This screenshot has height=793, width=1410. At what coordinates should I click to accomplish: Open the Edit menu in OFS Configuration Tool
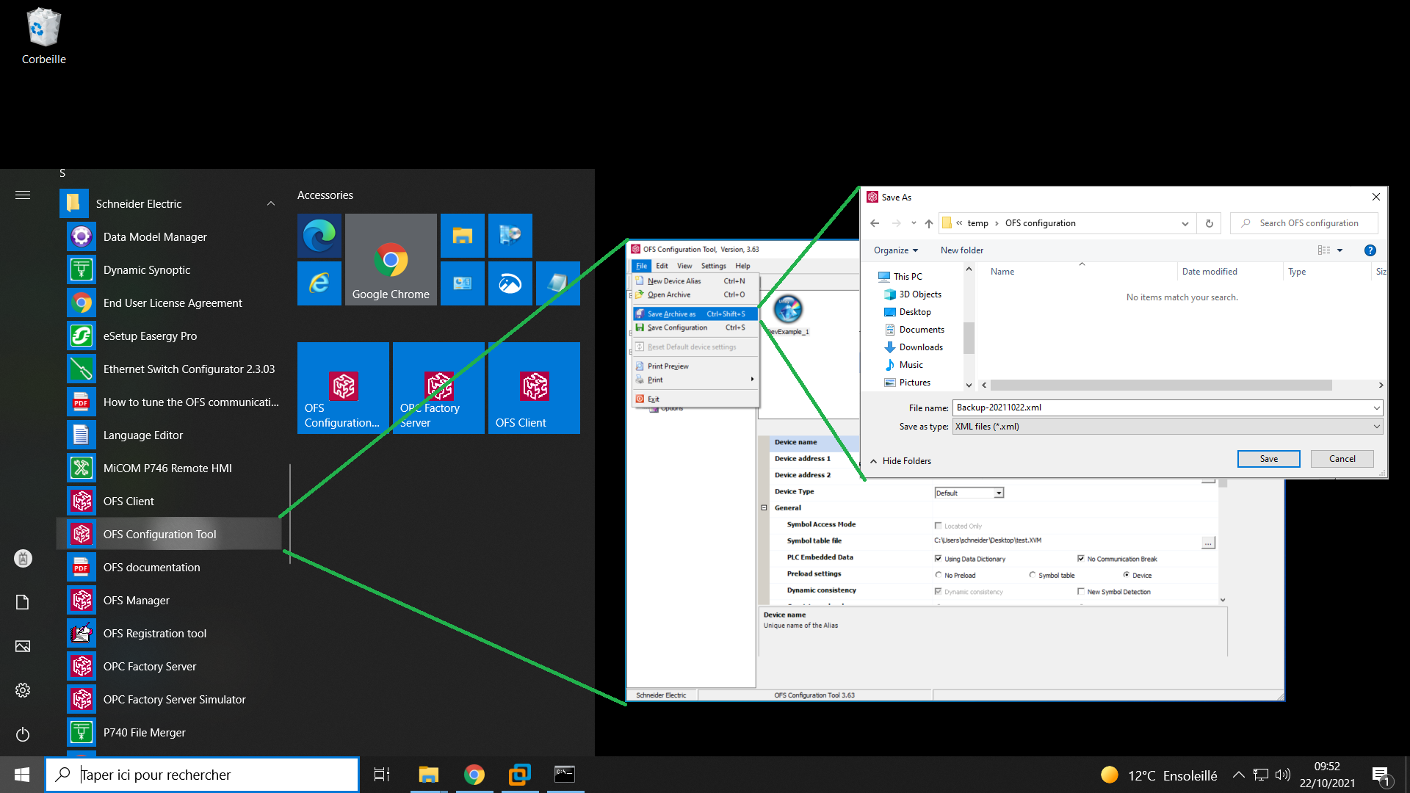click(662, 266)
